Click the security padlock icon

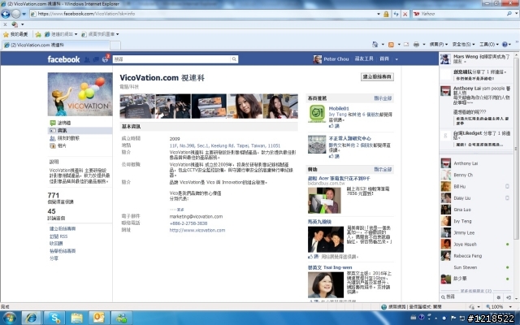pyautogui.click(x=386, y=14)
